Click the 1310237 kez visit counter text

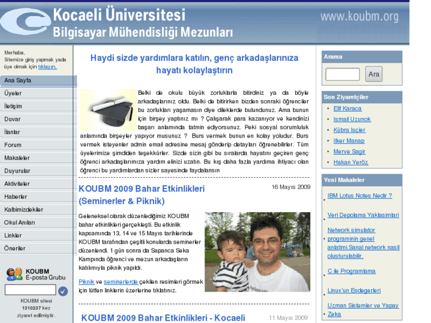pyautogui.click(x=36, y=308)
